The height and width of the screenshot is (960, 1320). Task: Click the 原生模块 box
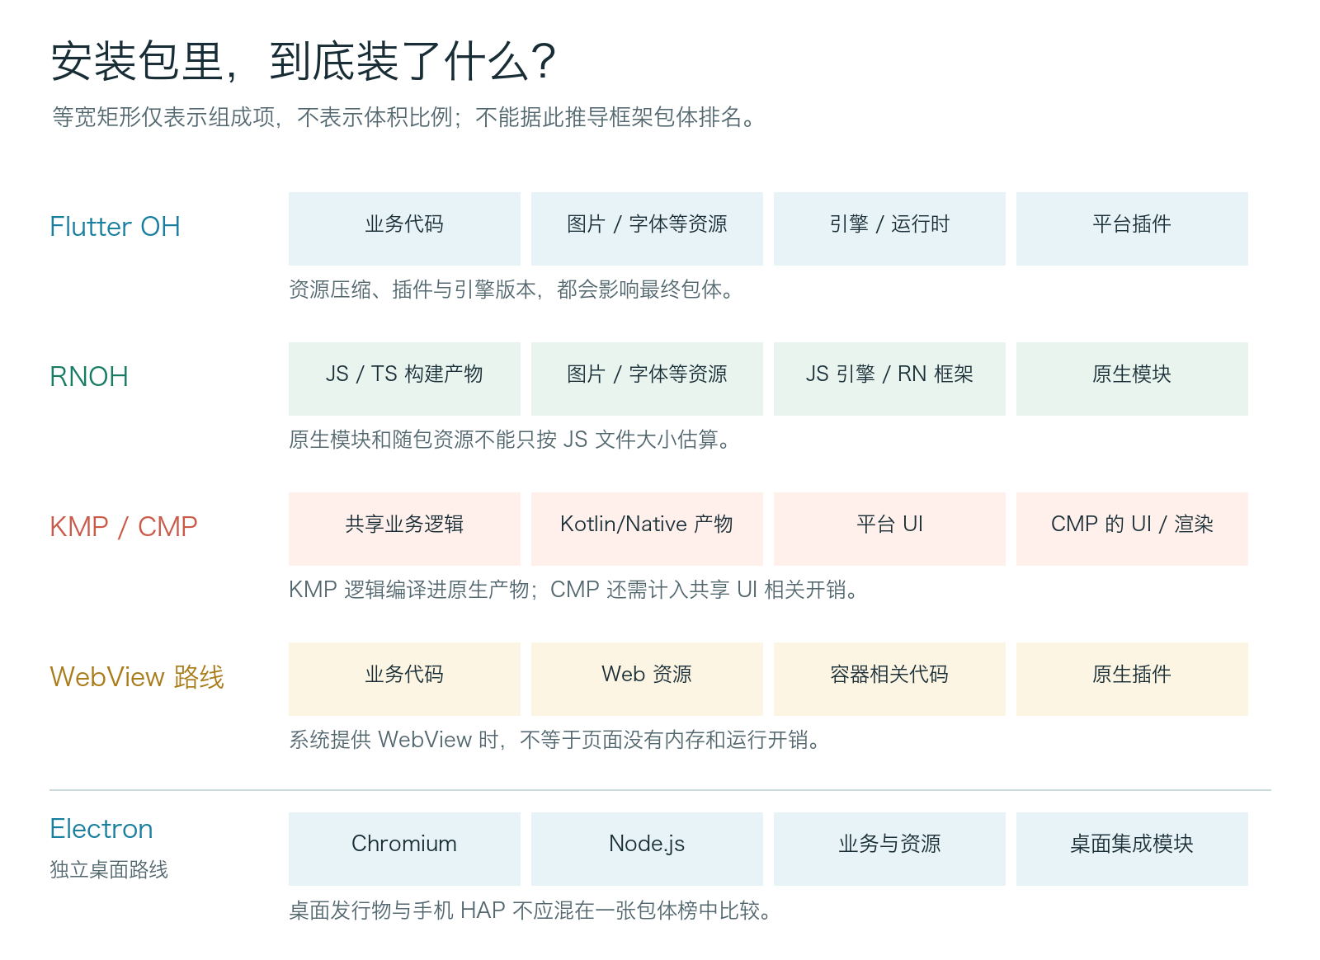pos(1132,379)
